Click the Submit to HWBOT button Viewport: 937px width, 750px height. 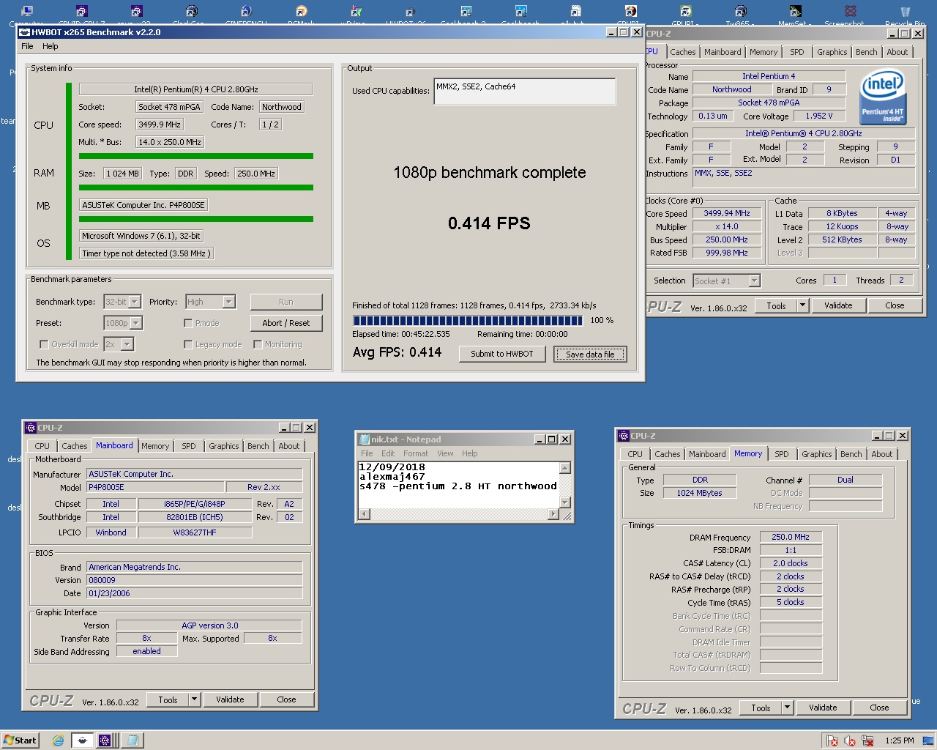[x=502, y=354]
